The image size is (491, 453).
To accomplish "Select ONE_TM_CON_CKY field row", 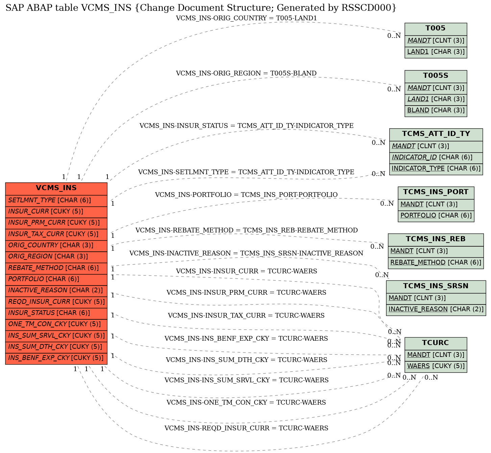I will (x=56, y=325).
